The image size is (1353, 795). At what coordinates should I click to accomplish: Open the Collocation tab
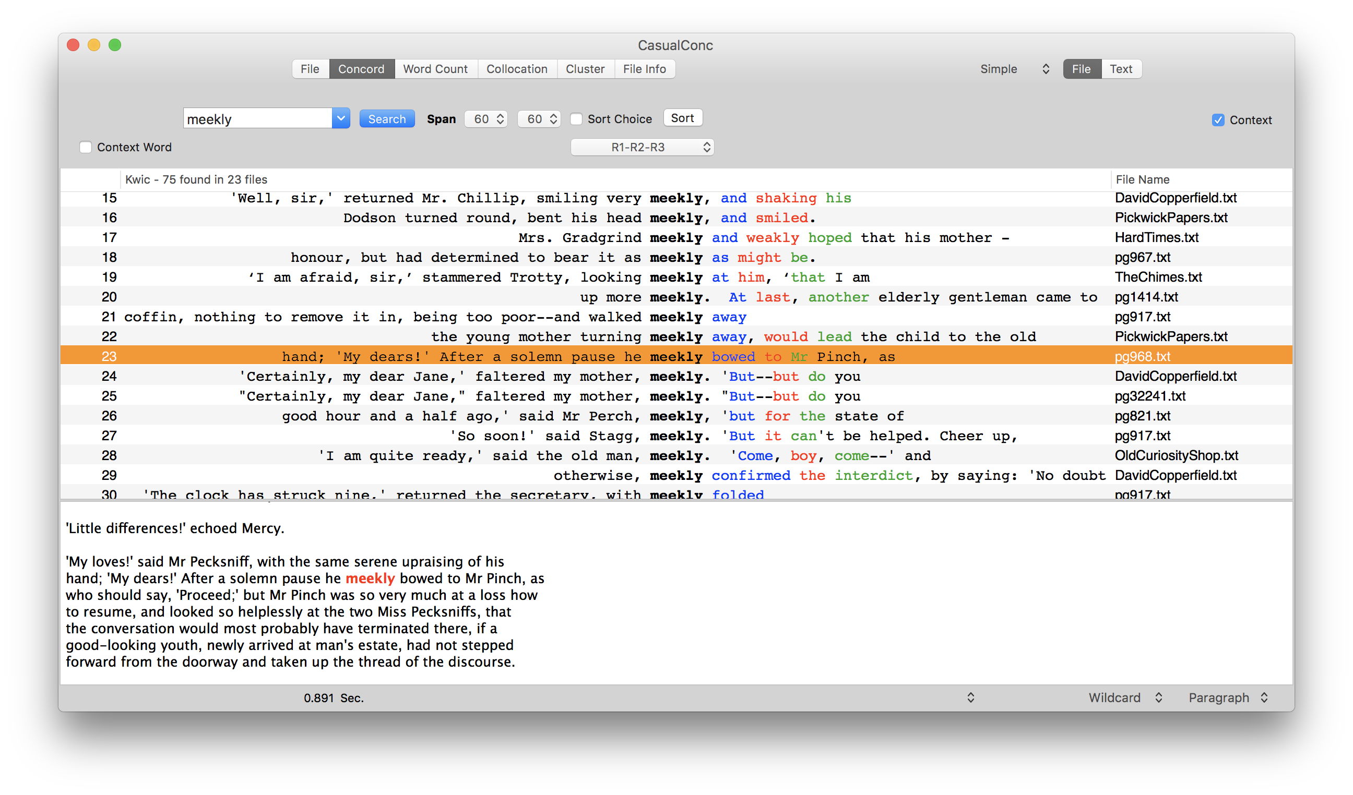[517, 69]
